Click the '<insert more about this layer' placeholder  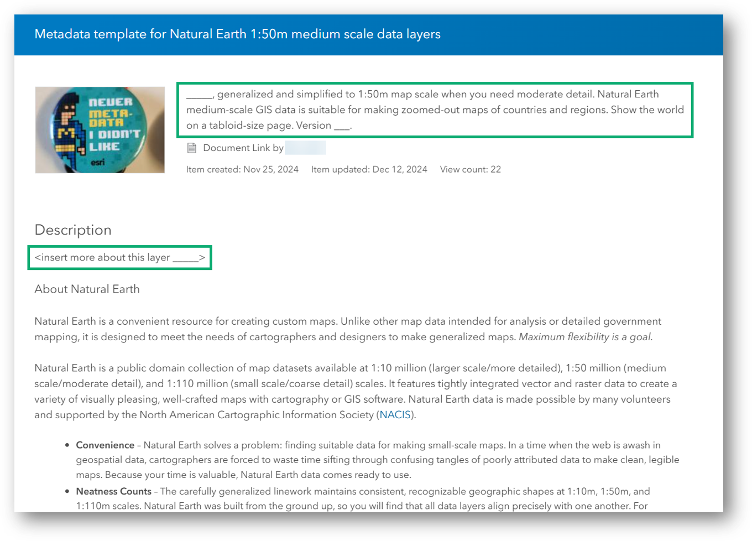(x=120, y=258)
